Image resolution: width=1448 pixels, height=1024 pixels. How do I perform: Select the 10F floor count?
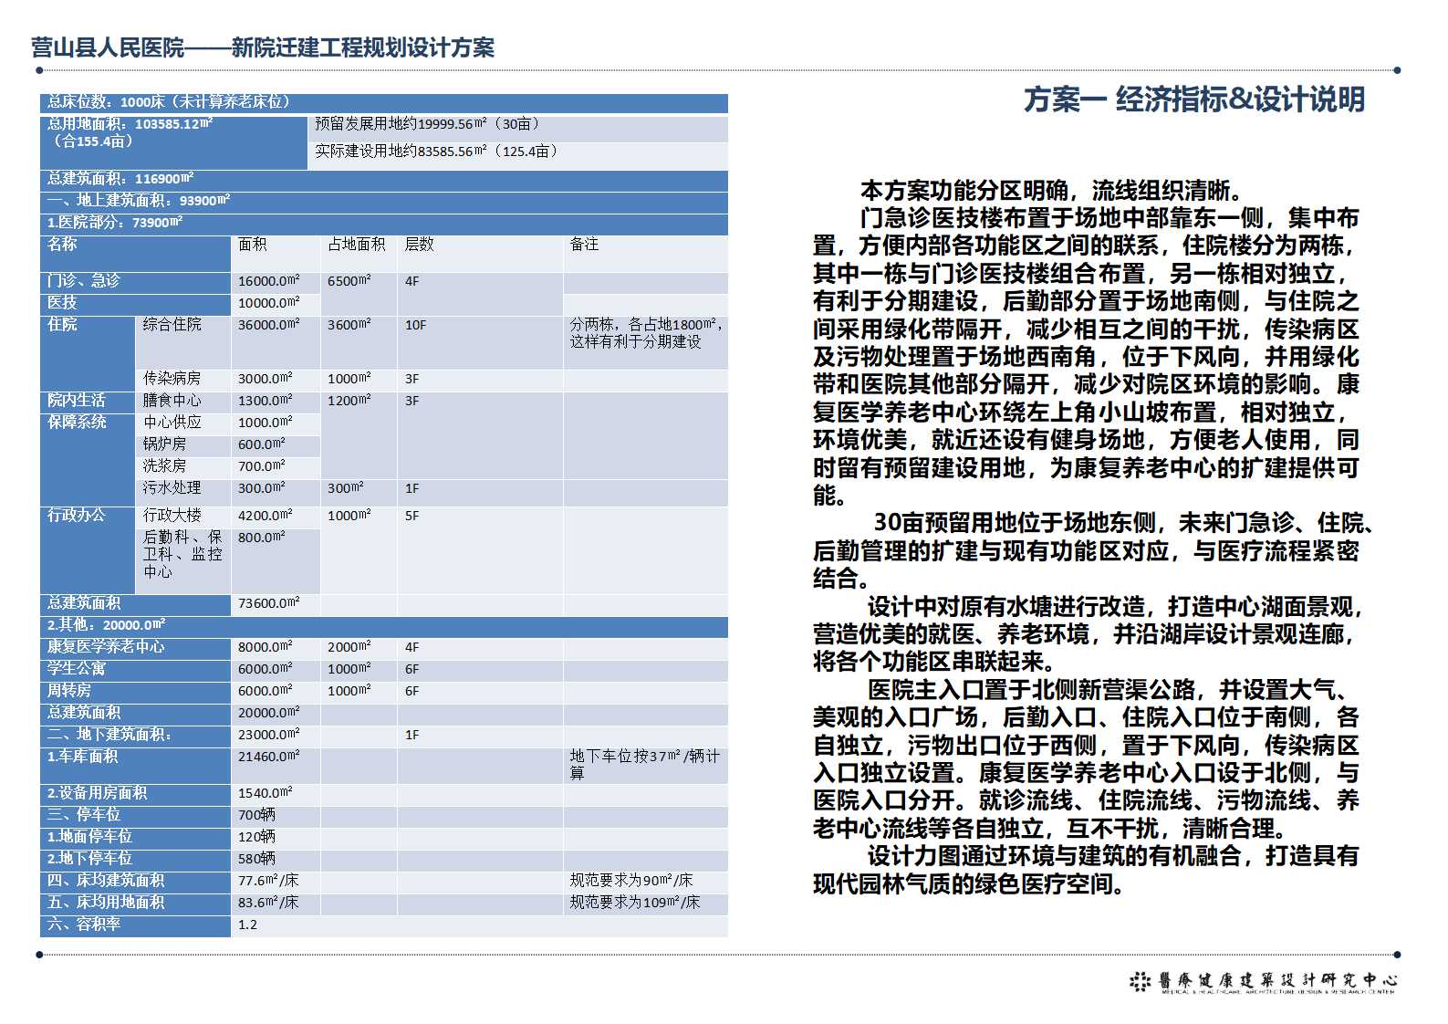point(416,325)
